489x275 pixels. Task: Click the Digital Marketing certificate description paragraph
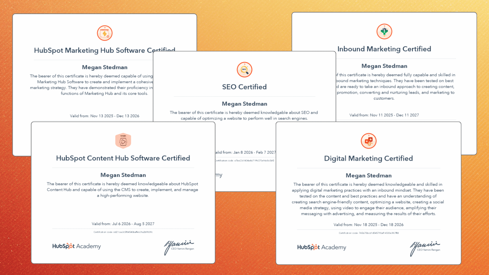pyautogui.click(x=368, y=199)
